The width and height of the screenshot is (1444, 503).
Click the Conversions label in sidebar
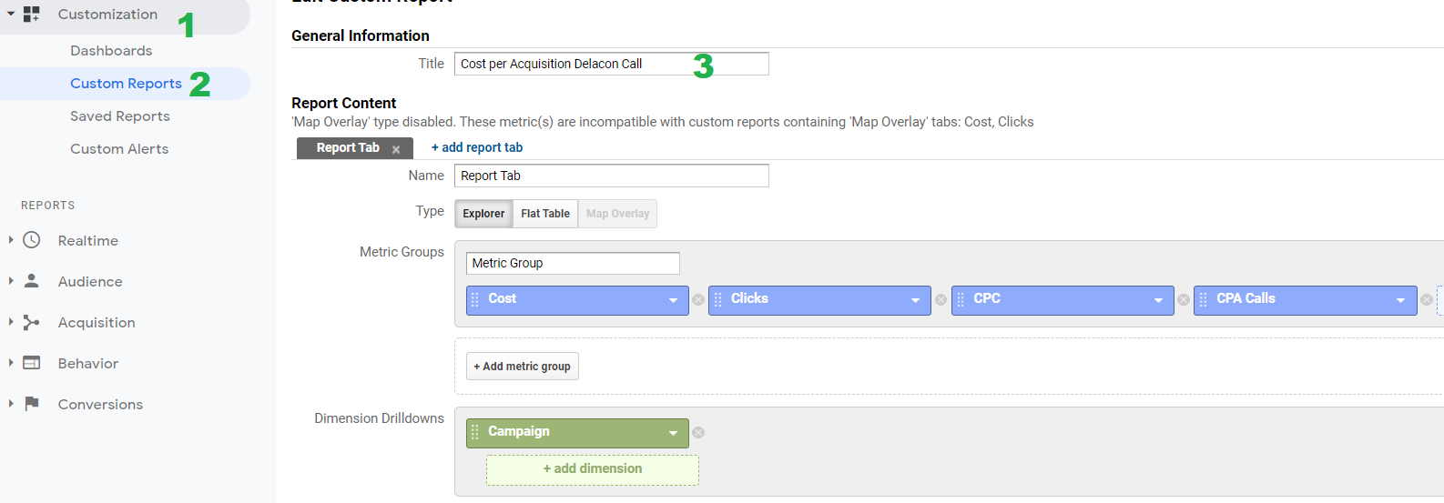tap(100, 405)
